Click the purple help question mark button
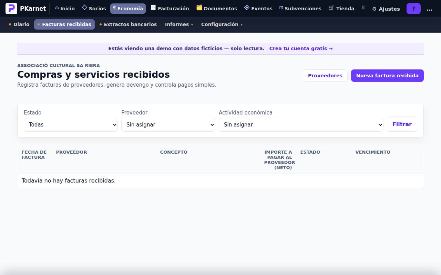Viewport: 441px width, 275px height. [413, 9]
